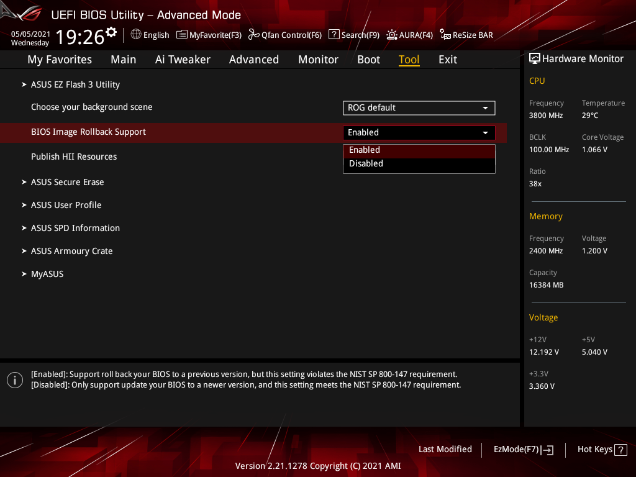The height and width of the screenshot is (477, 636).
Task: Expand the MyASUS submenu arrow
Action: (24, 274)
